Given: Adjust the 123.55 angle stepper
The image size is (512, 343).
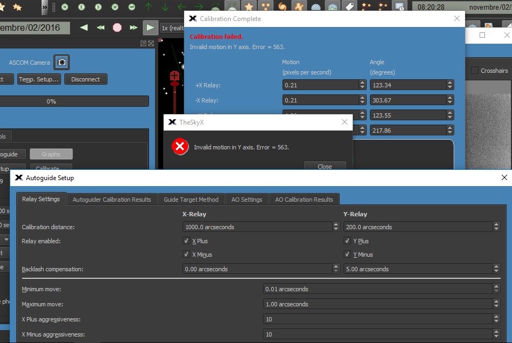Looking at the screenshot, I should point(450,115).
